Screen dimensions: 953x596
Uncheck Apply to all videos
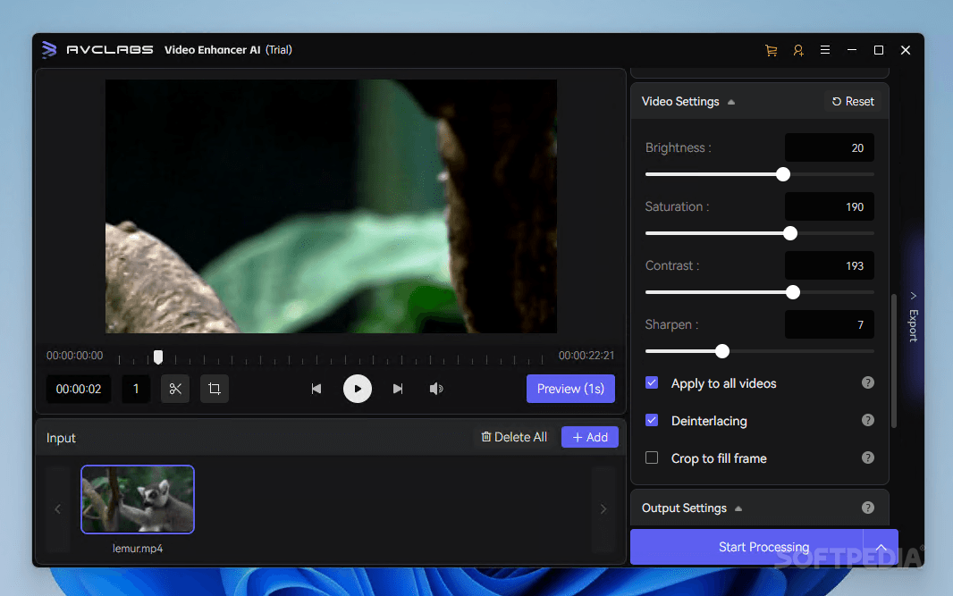coord(652,382)
